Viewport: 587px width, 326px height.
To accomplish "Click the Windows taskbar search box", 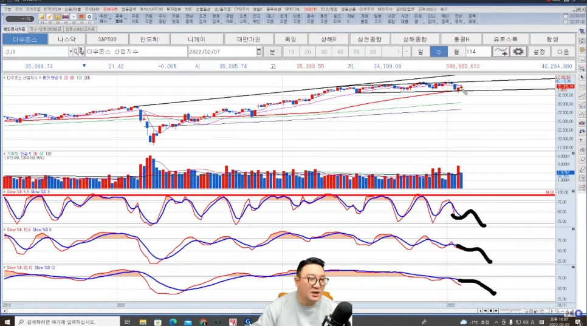I will point(67,322).
